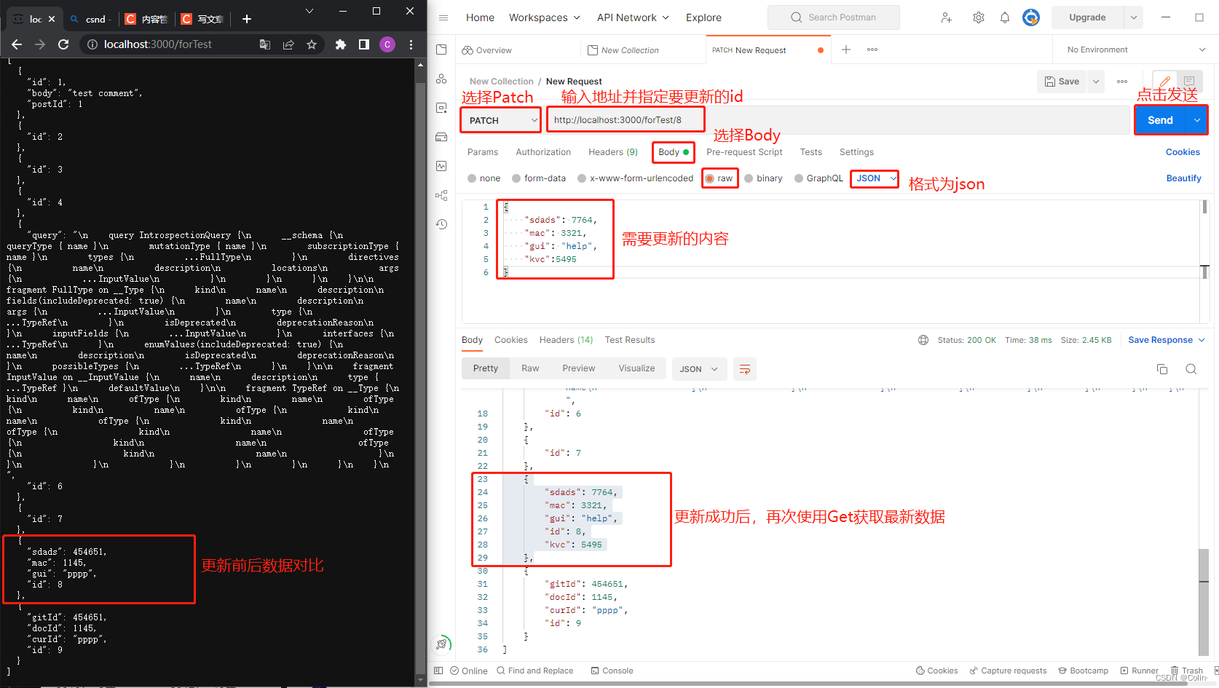Click the Beautify link
The width and height of the screenshot is (1219, 688).
point(1183,178)
